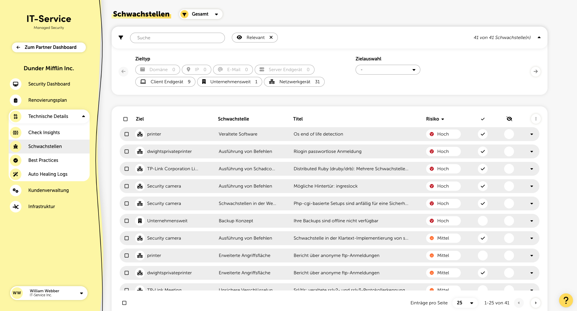Image resolution: width=577 pixels, height=311 pixels.
Task: Remove the Relevant filter chip
Action: click(271, 38)
